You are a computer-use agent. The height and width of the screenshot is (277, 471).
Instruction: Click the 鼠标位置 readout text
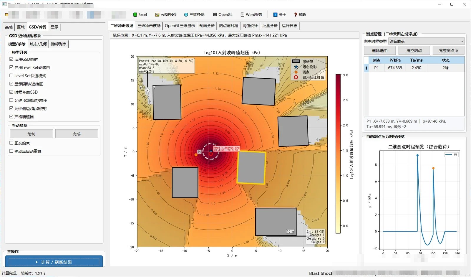200,35
